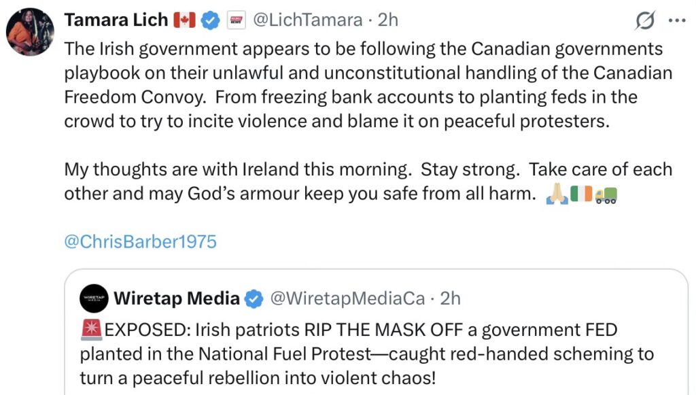
Task: Open the @WiretapMediaCa handle
Action: click(348, 298)
